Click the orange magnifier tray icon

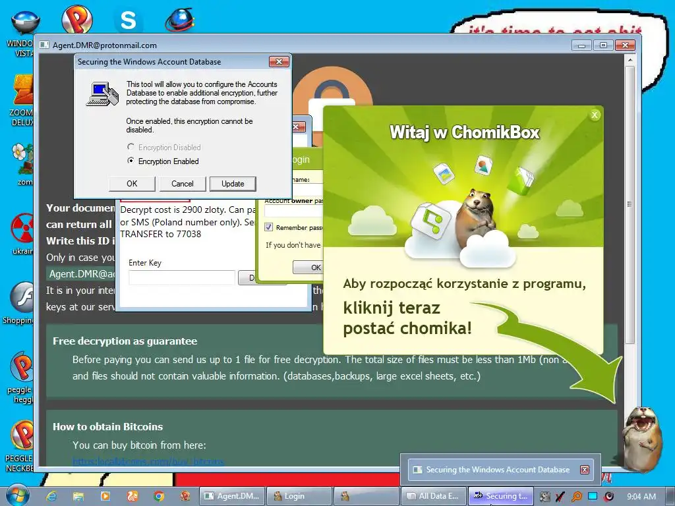(x=577, y=497)
